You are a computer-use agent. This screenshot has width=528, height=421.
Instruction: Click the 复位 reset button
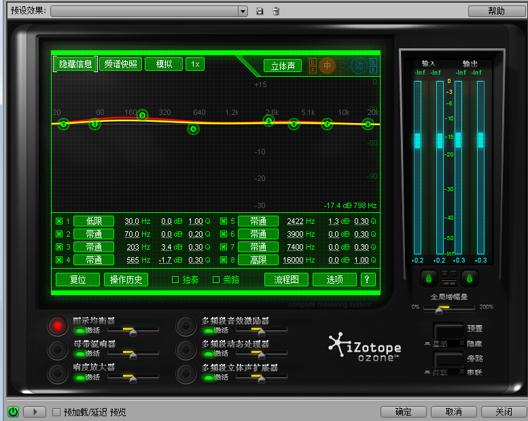(x=77, y=280)
